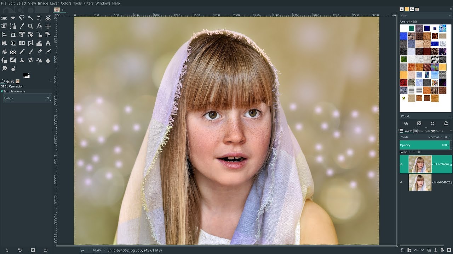Image resolution: width=453 pixels, height=254 pixels.
Task: Select the Alignment tool
Action: click(4, 35)
